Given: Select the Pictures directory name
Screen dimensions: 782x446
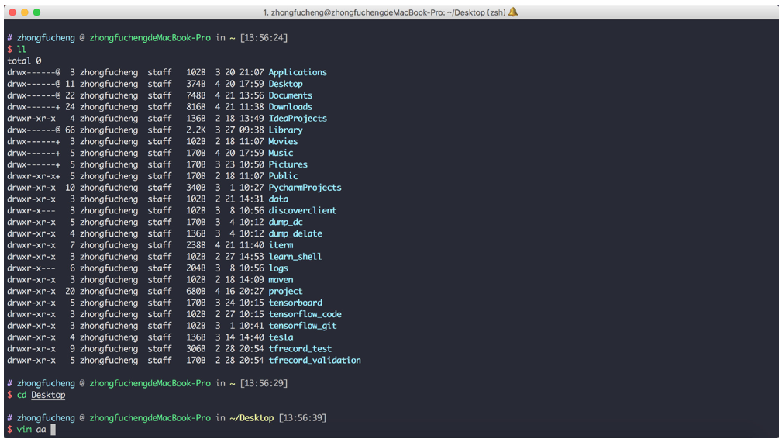Looking at the screenshot, I should pos(288,164).
